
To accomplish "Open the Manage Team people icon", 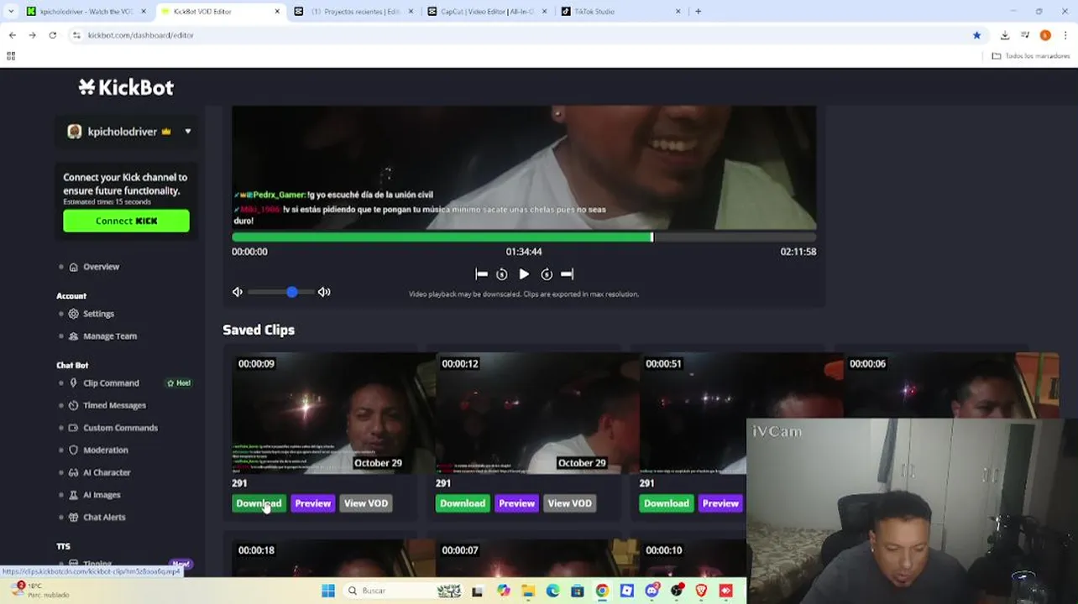I will tap(74, 336).
